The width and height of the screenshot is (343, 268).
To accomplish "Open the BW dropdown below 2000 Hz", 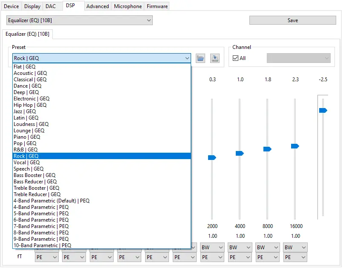I will (x=212, y=247).
